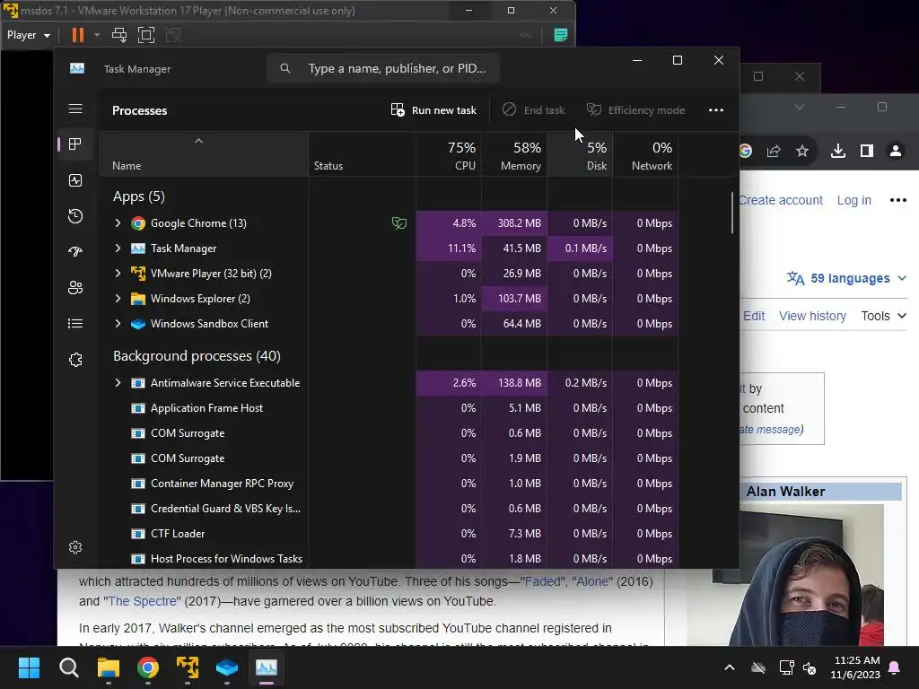Sort processes by Disk column
Image resolution: width=919 pixels, height=689 pixels.
click(x=581, y=155)
